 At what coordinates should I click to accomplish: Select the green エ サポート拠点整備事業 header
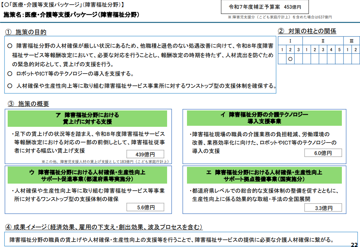(264, 176)
